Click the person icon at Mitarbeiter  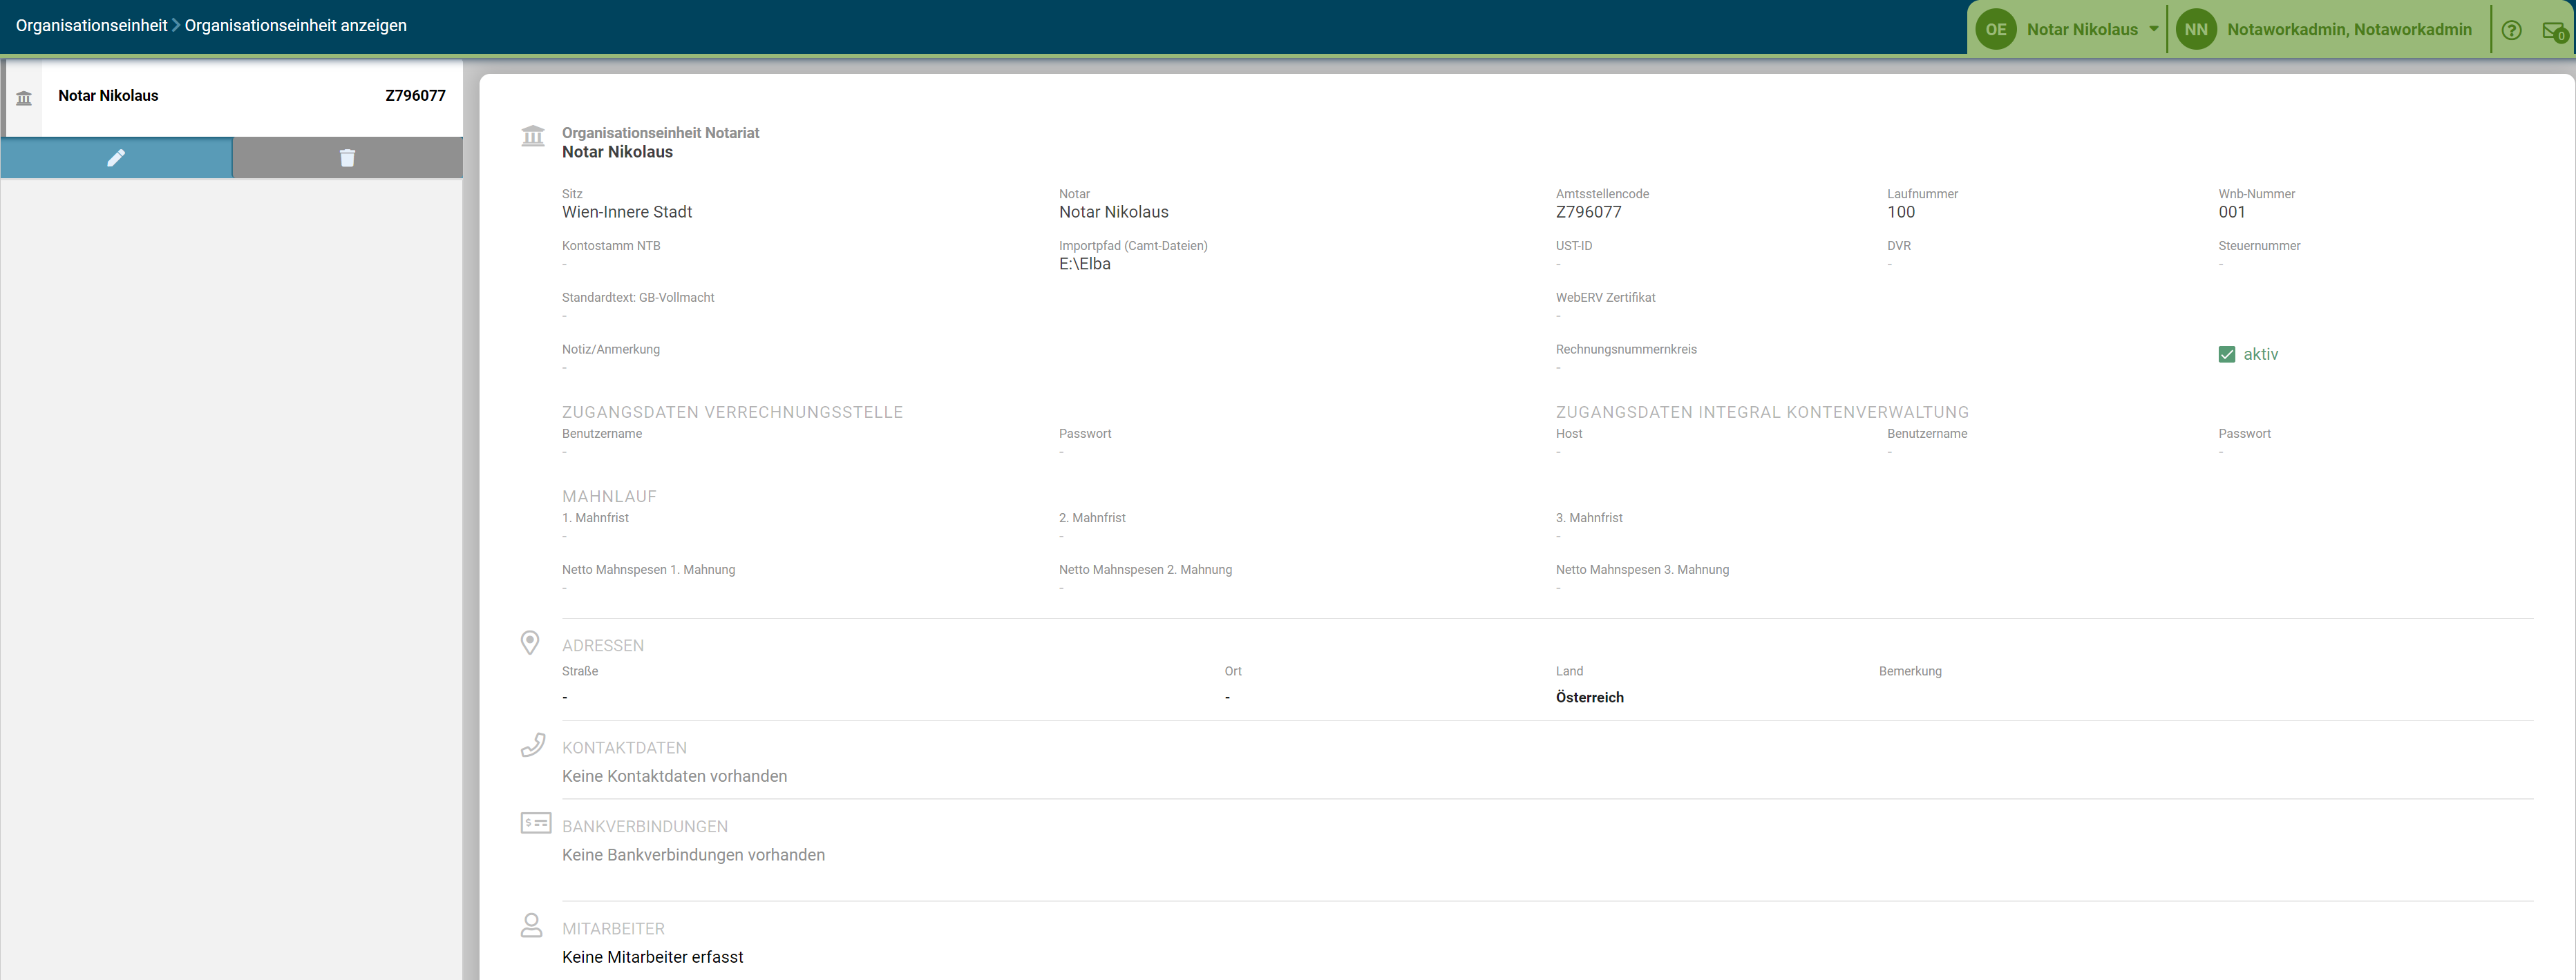(532, 925)
